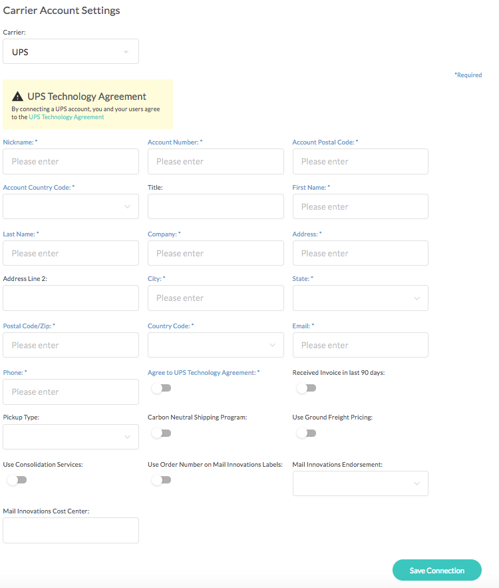Open the UPS Technology Agreement link
The height and width of the screenshot is (588, 499).
[67, 117]
